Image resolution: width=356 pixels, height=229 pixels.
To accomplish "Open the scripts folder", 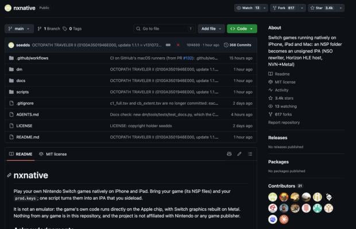I will [22, 92].
